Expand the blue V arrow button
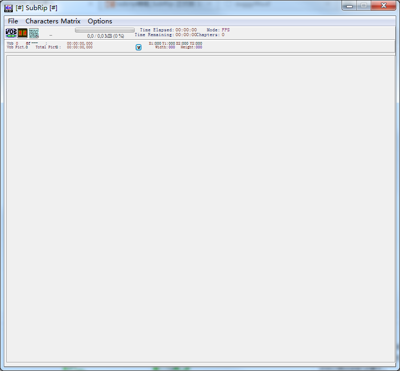The height and width of the screenshot is (371, 400). click(x=139, y=47)
